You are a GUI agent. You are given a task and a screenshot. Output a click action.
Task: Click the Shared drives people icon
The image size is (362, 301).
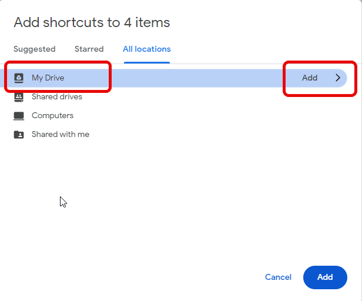[19, 96]
